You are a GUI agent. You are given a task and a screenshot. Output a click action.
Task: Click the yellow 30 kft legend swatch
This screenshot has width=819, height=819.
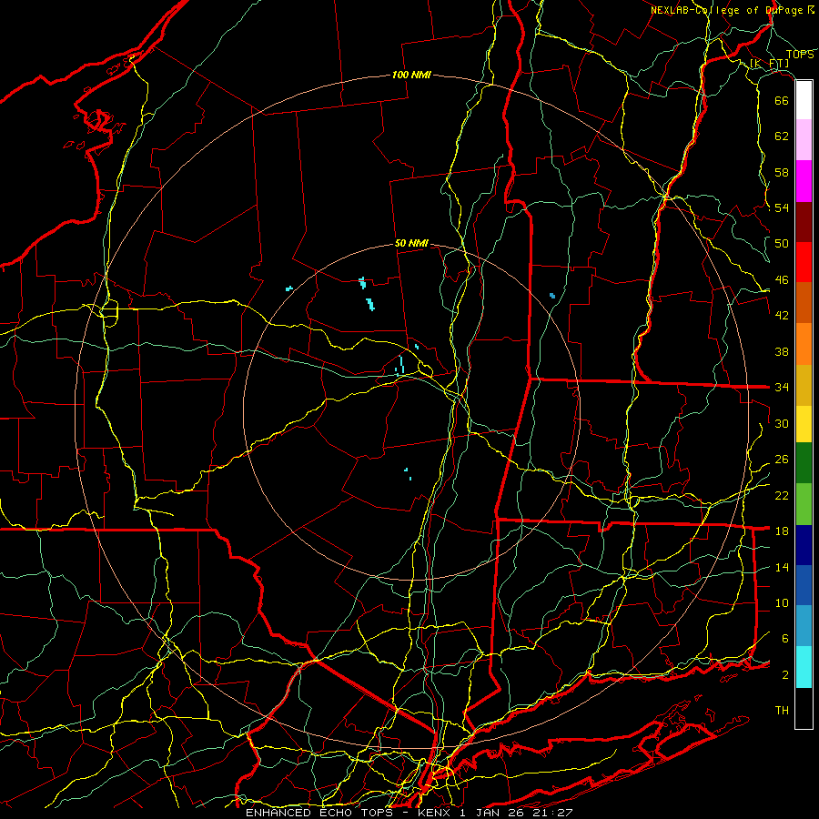804,424
